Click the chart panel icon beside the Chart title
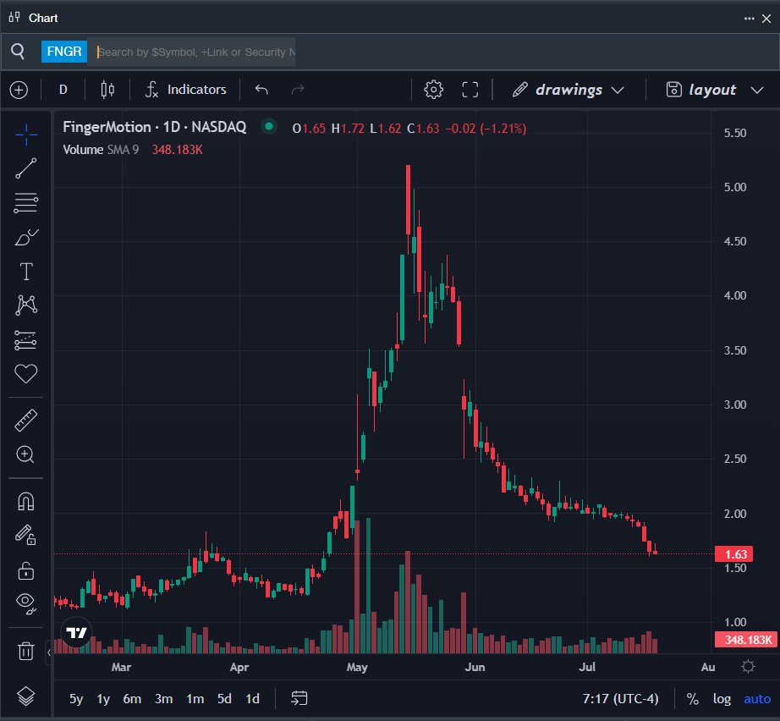The image size is (780, 721). [14, 18]
